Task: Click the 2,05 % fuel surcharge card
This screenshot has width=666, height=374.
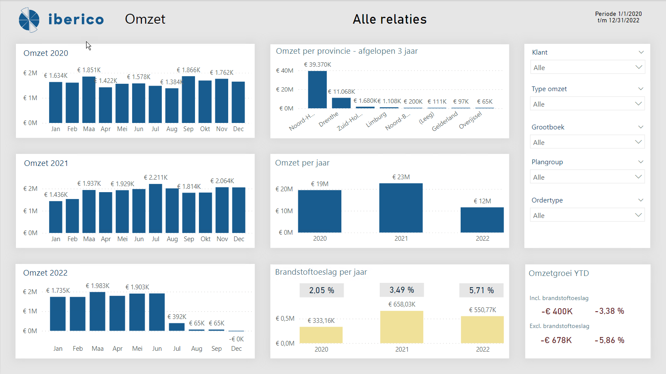Action: click(x=322, y=290)
